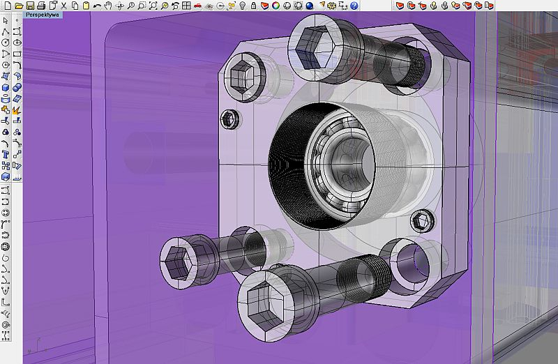Paste from the clipboard icon

click(86, 6)
